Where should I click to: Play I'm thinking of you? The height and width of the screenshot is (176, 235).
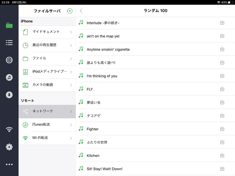pyautogui.click(x=155, y=76)
